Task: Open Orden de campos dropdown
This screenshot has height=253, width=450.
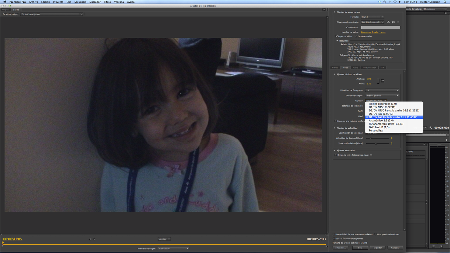Action: tap(382, 96)
